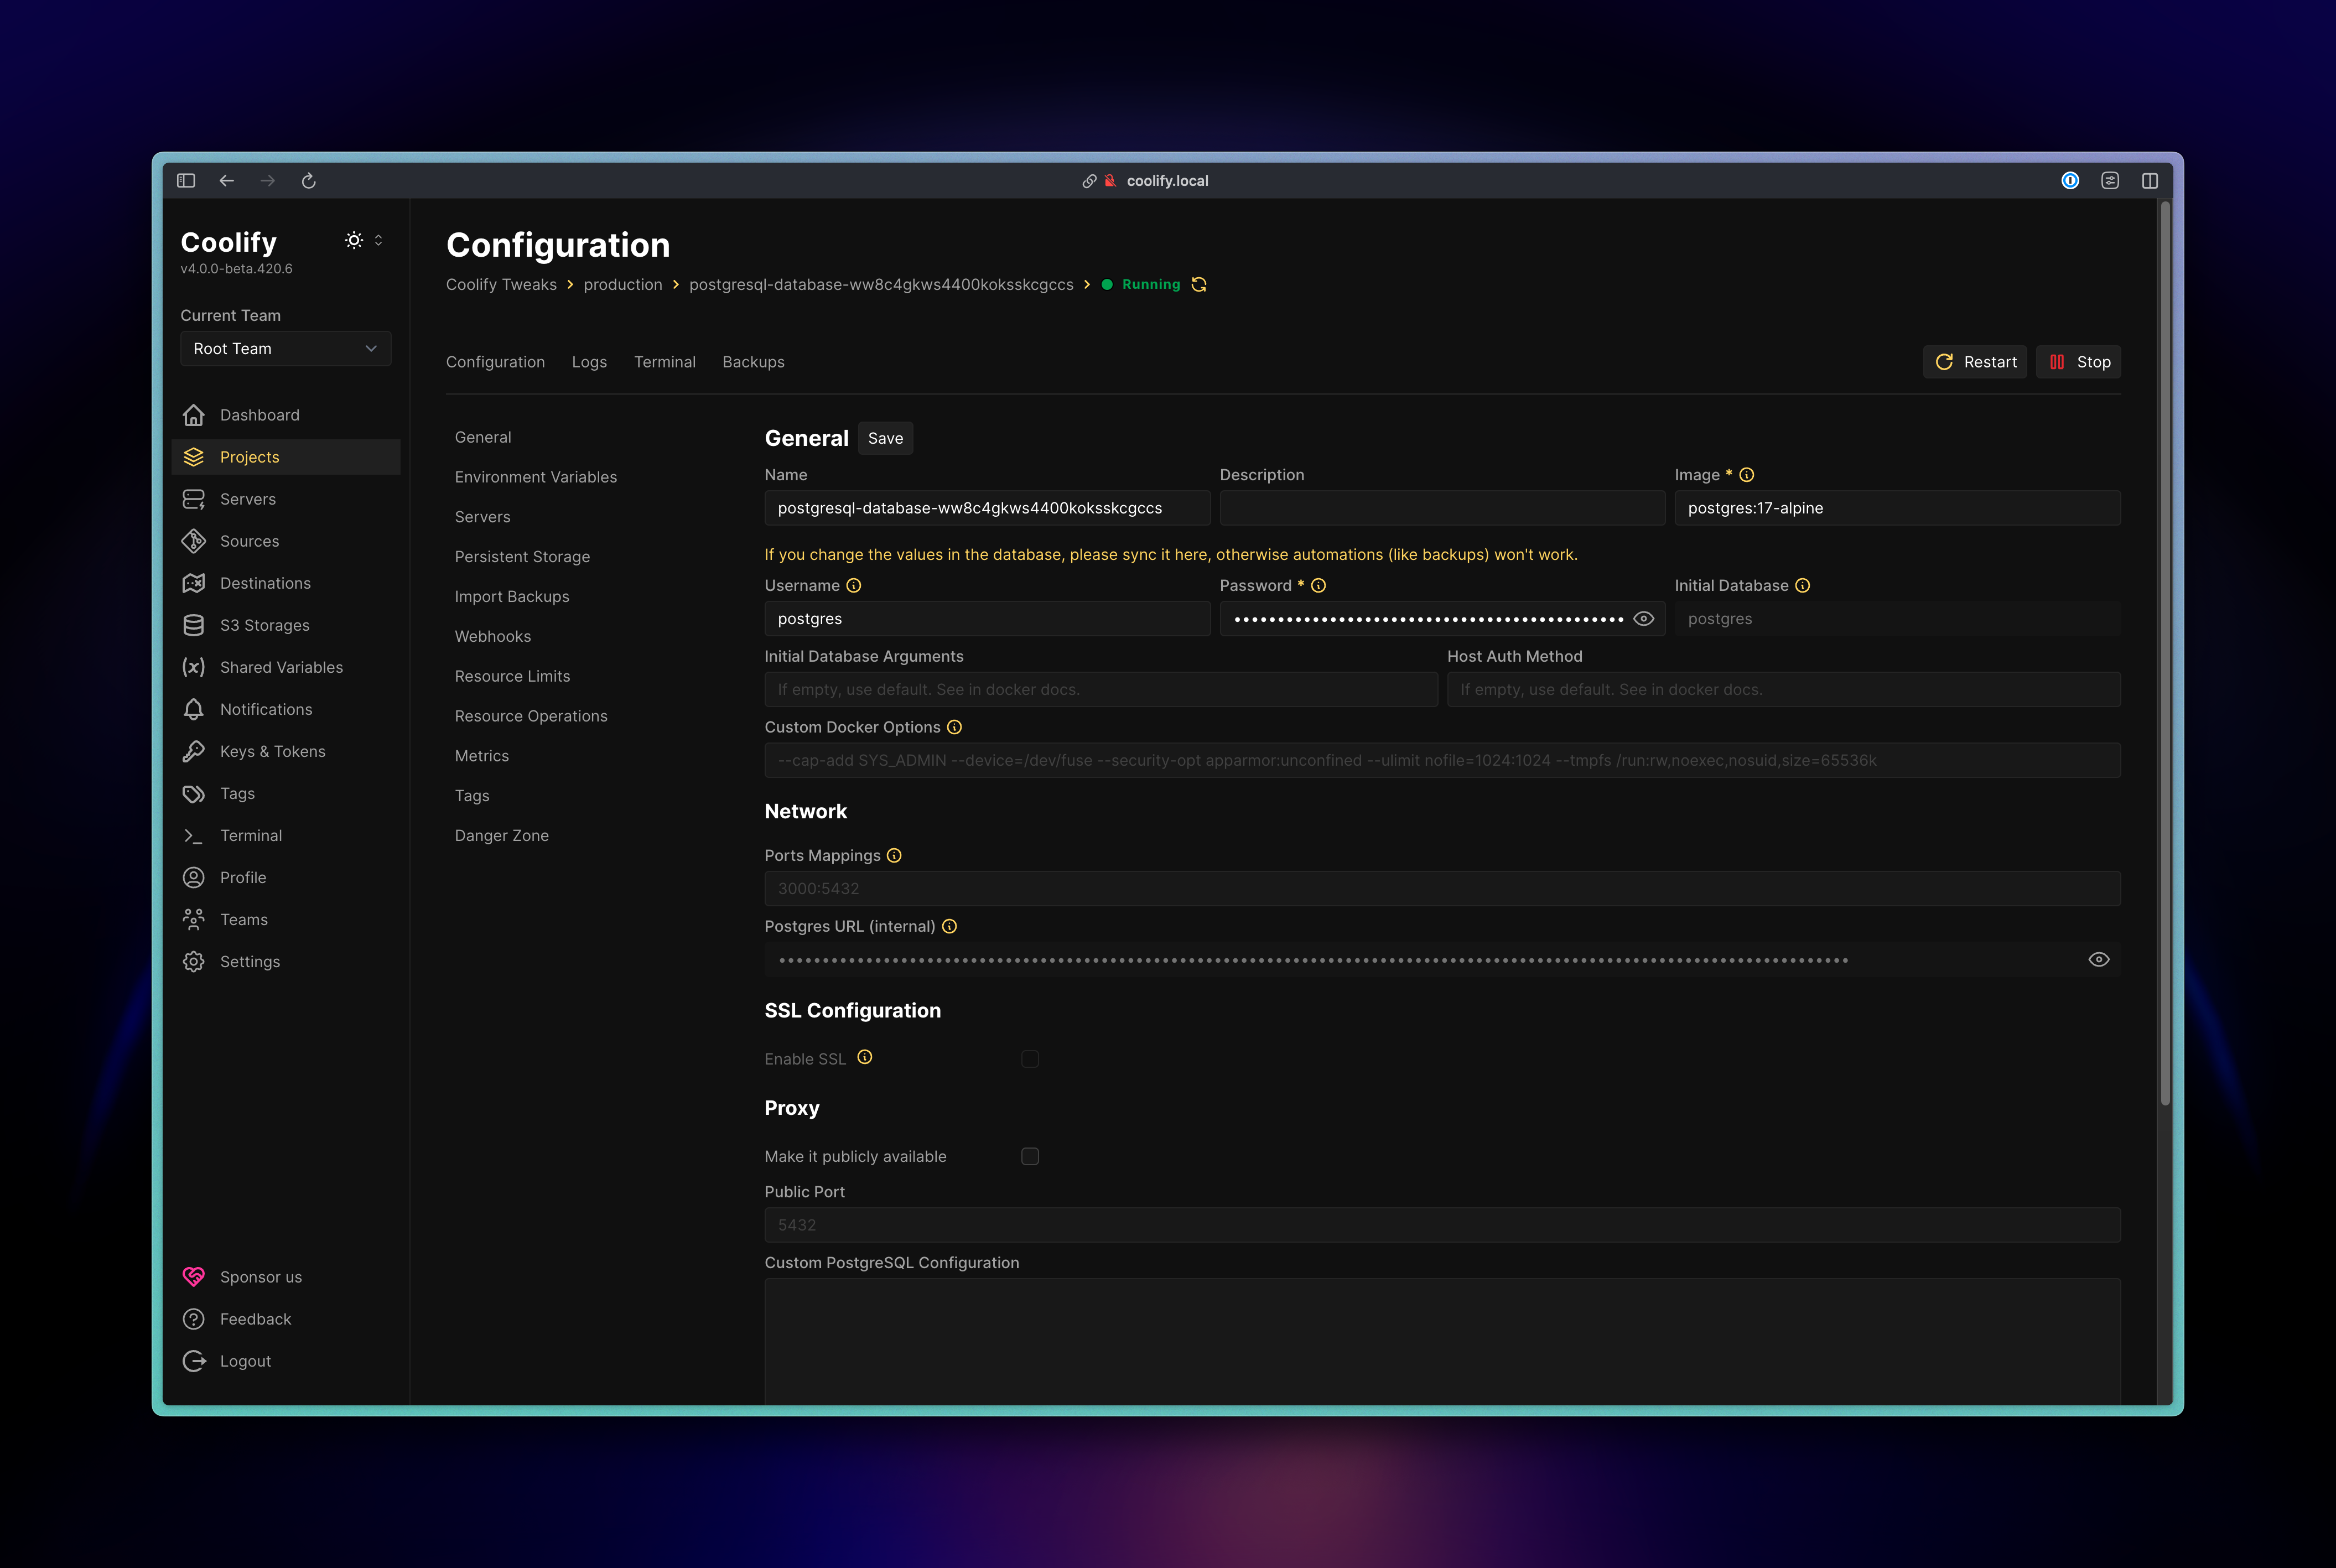Stop the running database
Viewport: 2336px width, 1568px height.
[2078, 361]
